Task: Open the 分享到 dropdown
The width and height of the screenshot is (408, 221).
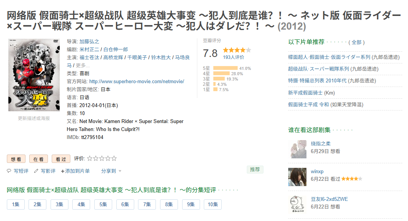Action: (x=111, y=171)
